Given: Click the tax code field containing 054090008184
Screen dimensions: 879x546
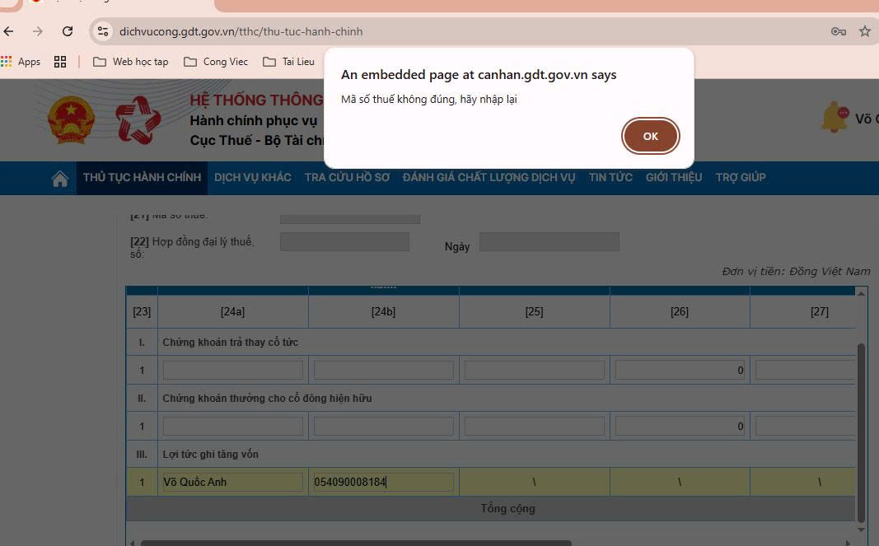Looking at the screenshot, I should point(383,483).
